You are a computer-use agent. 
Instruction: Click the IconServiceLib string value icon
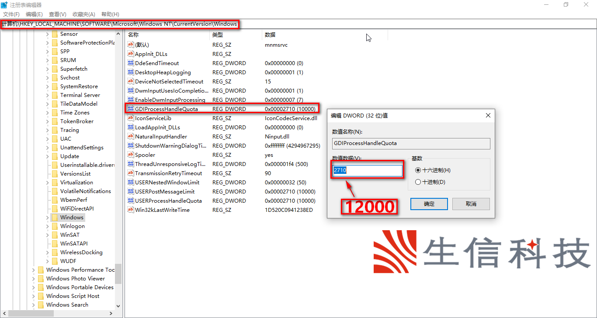130,118
